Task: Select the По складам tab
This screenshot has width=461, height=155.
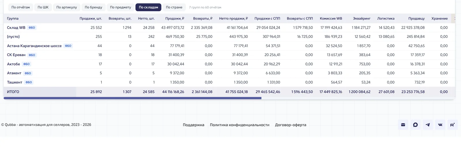Action: [148, 7]
